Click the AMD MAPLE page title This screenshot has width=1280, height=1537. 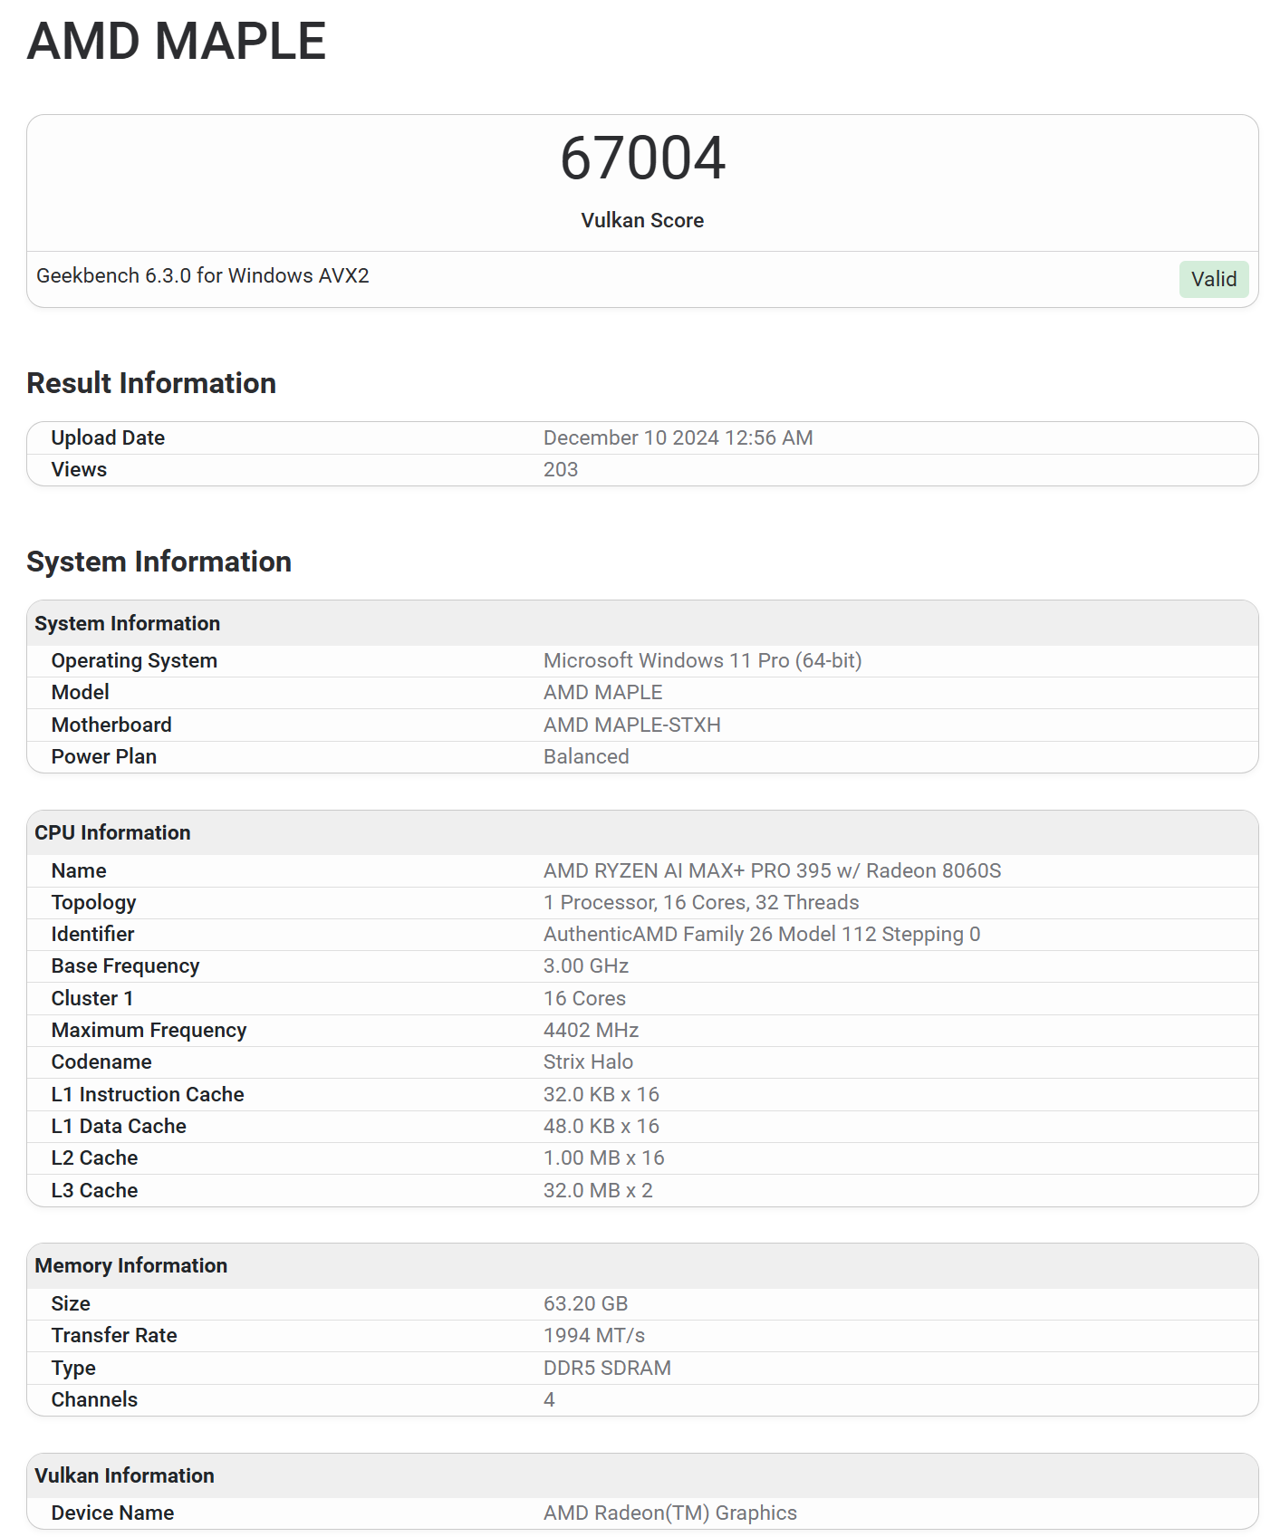177,42
